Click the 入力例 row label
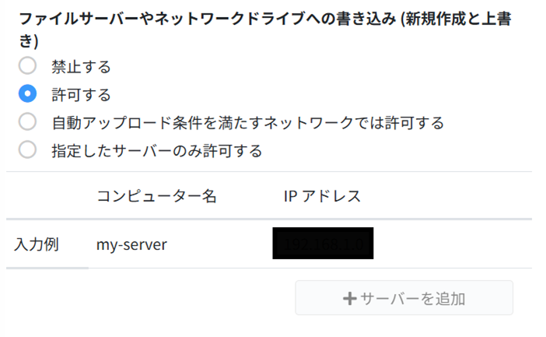 (37, 244)
